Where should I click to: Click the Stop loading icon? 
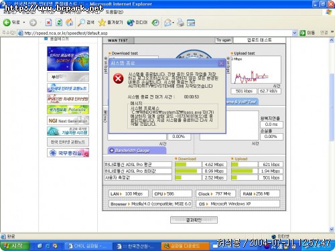click(48, 22)
